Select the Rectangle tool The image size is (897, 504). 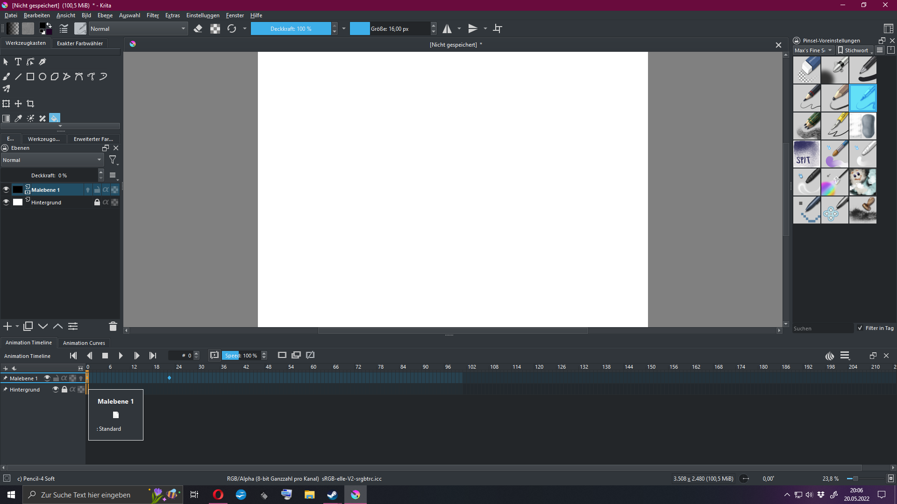point(30,77)
